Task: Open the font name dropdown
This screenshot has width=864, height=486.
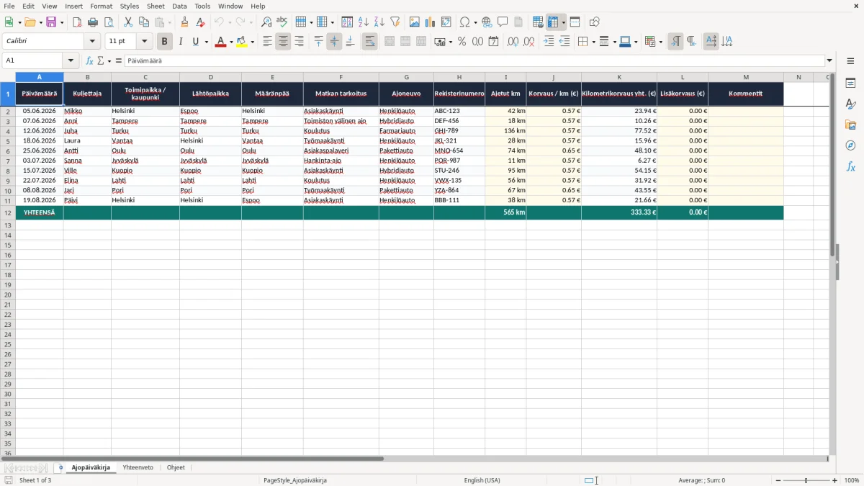Action: [93, 42]
